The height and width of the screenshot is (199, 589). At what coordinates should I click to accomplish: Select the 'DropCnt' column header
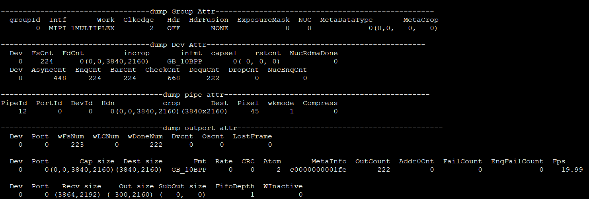(244, 70)
